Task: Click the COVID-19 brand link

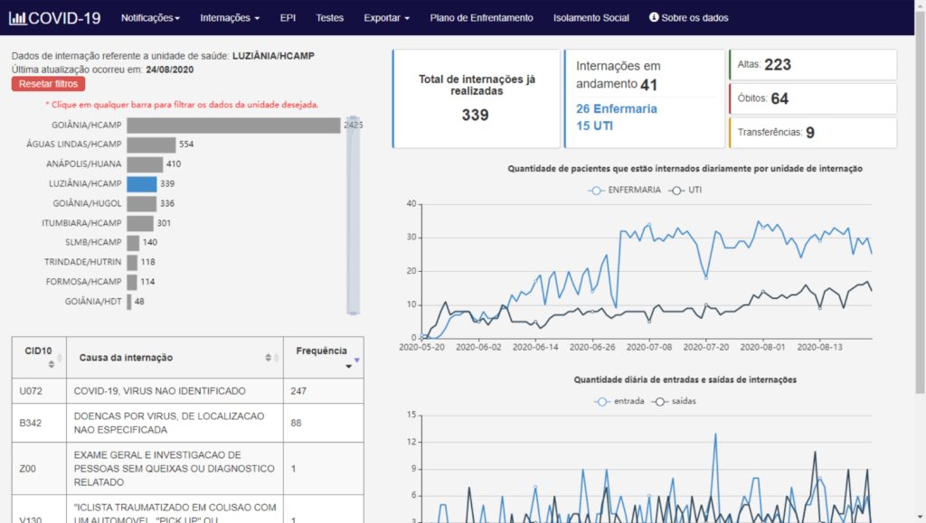Action: [x=55, y=18]
